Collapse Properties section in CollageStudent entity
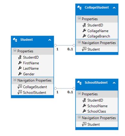 click(79, 18)
